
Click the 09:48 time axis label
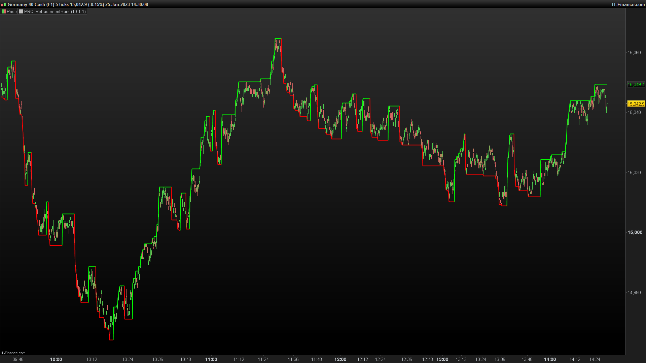18,359
